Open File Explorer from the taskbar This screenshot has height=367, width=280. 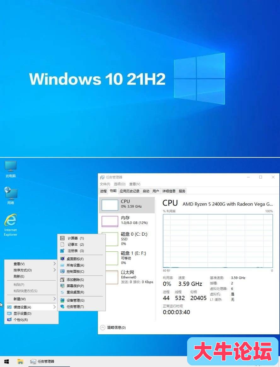20,362
